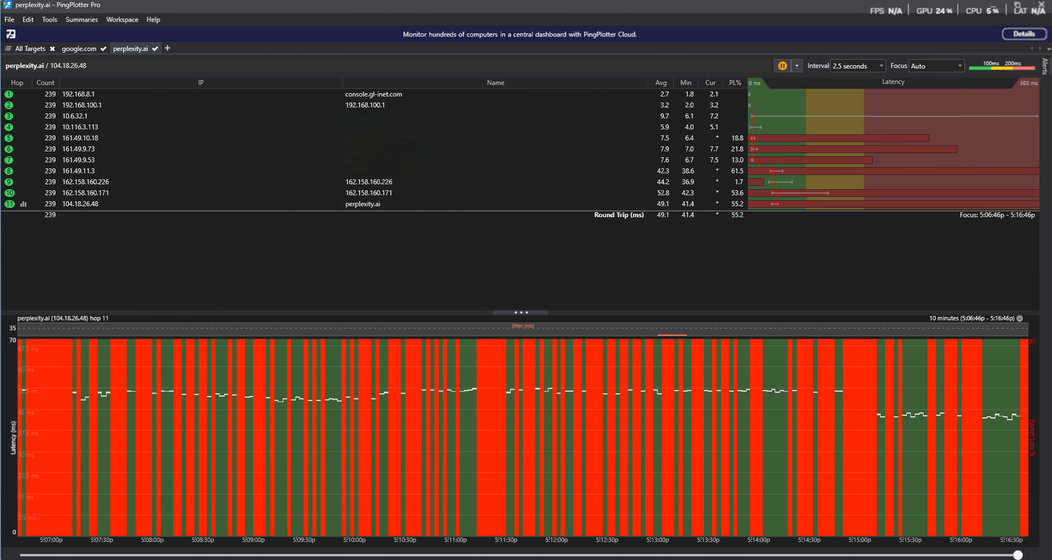Click the Latency graph column header
This screenshot has height=560, width=1052.
(893, 82)
